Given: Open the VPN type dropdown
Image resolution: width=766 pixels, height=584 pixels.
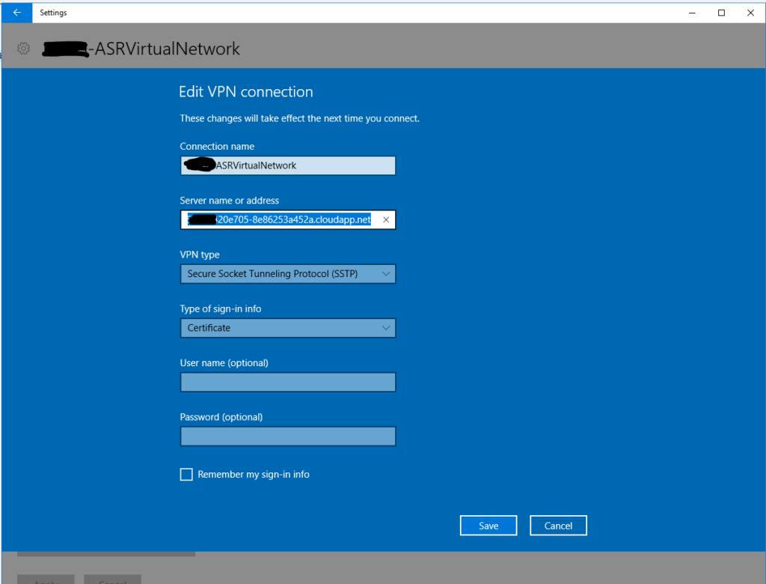Looking at the screenshot, I should coord(287,274).
